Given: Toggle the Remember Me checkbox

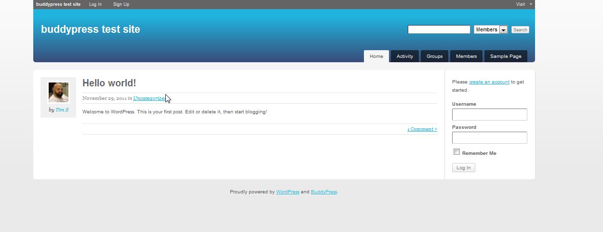Looking at the screenshot, I should [x=457, y=152].
